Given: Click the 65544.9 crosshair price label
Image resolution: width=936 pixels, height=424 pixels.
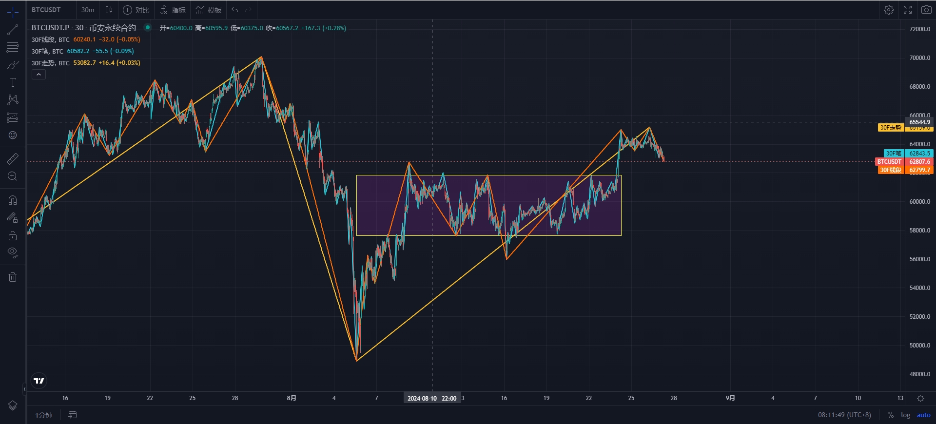Looking at the screenshot, I should 919,122.
